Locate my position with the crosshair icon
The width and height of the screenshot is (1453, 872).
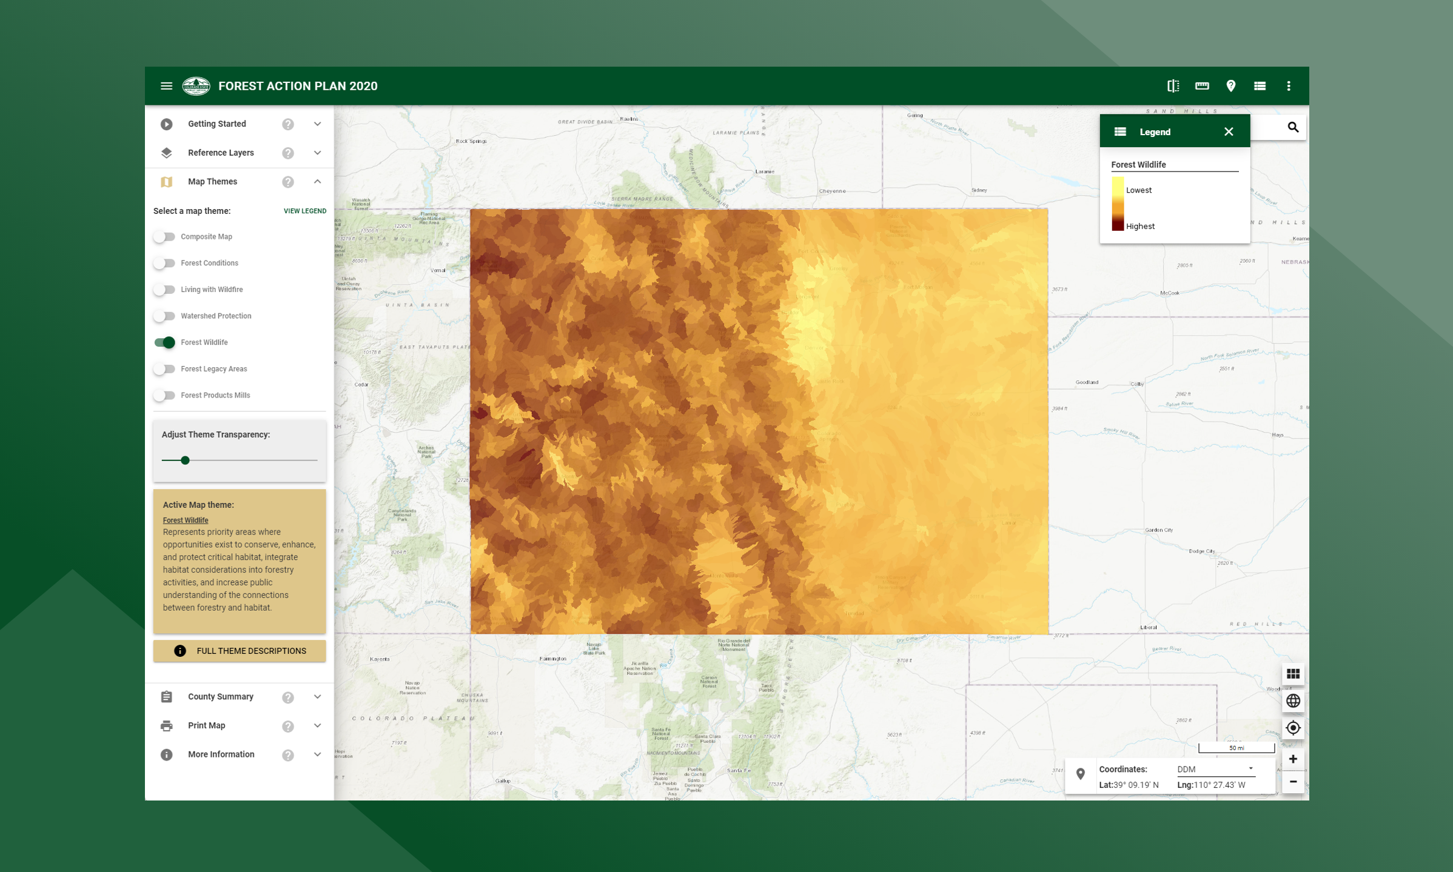[x=1293, y=727]
